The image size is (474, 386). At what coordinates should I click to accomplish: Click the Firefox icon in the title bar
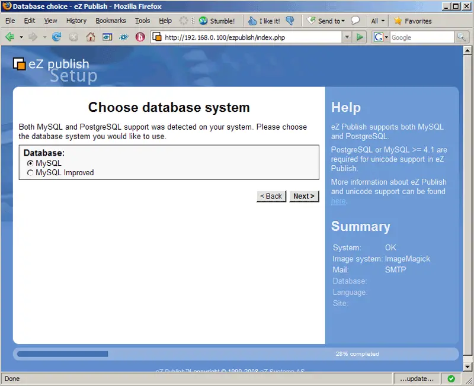7,6
